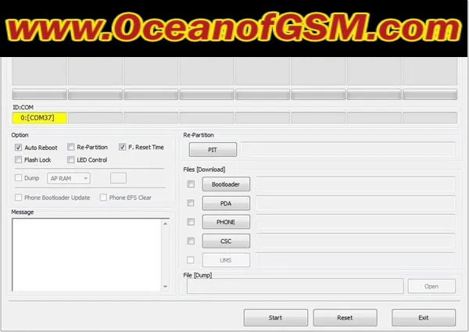Click the Bootloader file button
Viewport: 469px width, 332px height.
coord(226,184)
